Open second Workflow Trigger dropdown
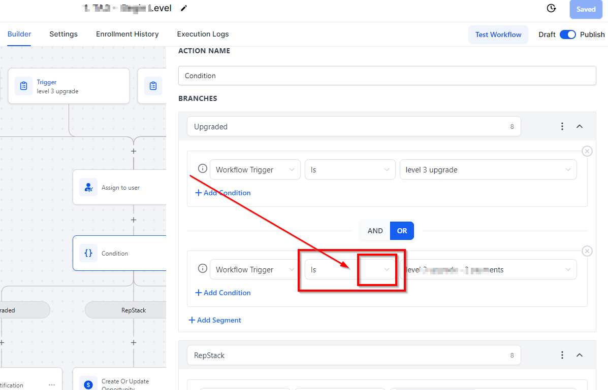 pos(254,270)
